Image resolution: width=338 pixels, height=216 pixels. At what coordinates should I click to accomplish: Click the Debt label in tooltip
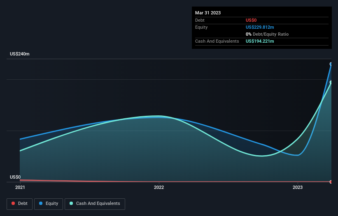click(200, 20)
